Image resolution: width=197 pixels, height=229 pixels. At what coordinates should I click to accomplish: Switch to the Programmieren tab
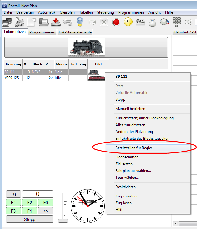pyautogui.click(x=42, y=32)
